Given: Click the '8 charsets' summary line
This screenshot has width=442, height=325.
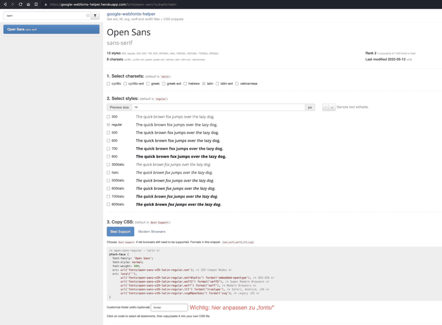Looking at the screenshot, I should click(x=156, y=59).
